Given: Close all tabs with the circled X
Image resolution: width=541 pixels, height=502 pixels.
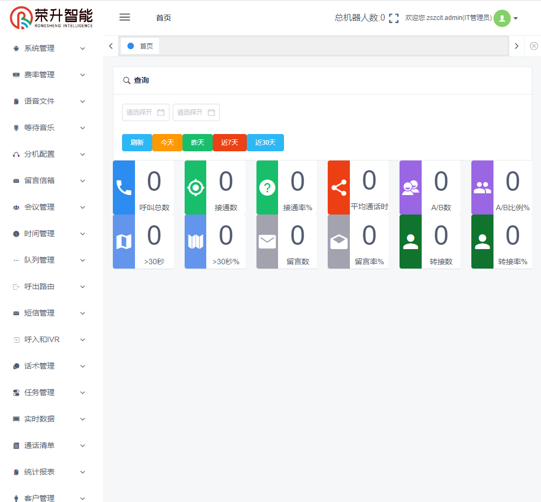Looking at the screenshot, I should pyautogui.click(x=533, y=46).
